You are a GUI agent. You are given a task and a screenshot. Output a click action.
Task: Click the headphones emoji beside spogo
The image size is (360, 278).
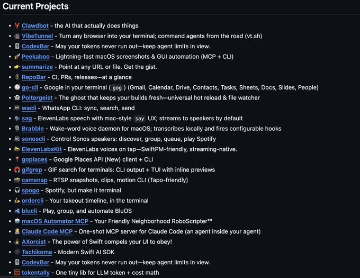coord(17,190)
